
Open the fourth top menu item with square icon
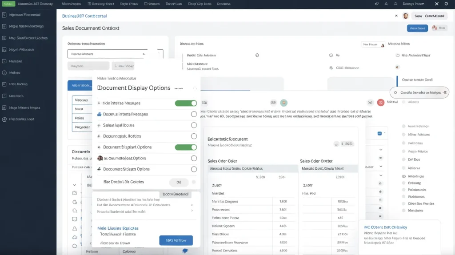tap(152, 4)
